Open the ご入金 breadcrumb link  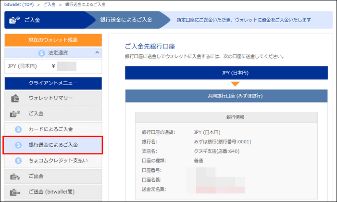49,4
